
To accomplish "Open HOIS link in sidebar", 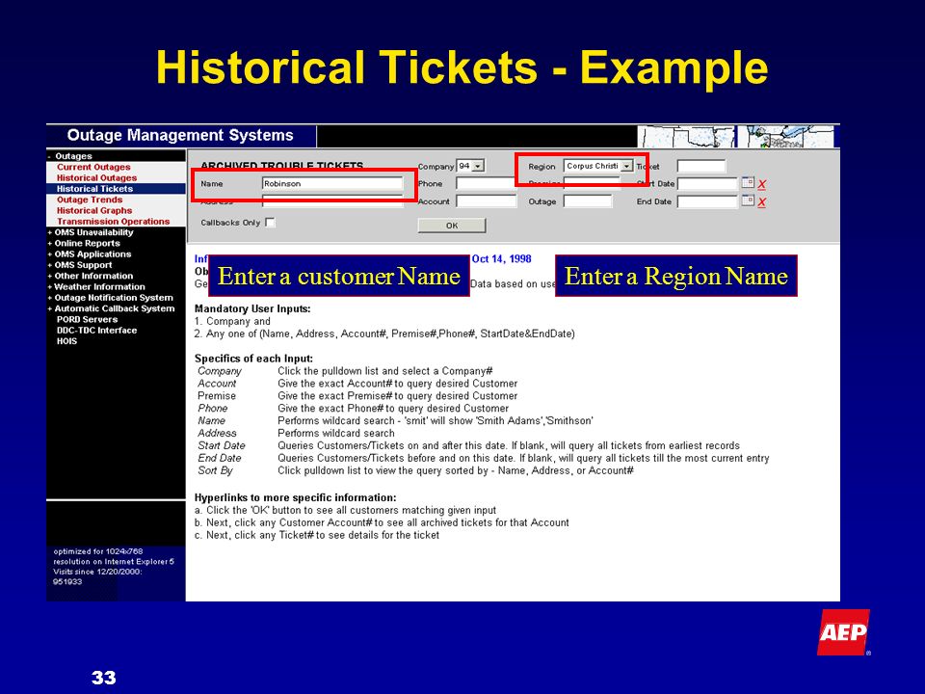I will [x=66, y=341].
